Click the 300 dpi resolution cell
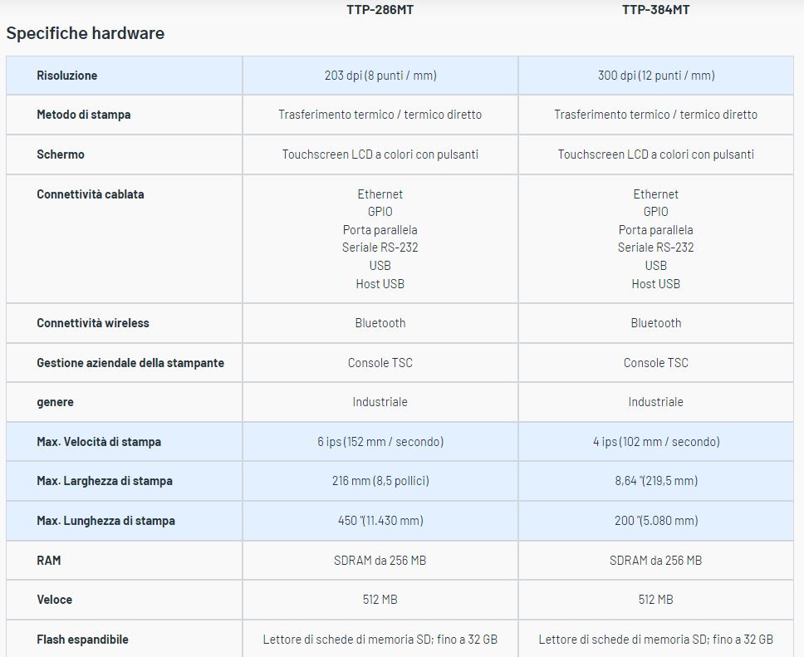The height and width of the screenshot is (657, 804). [655, 76]
